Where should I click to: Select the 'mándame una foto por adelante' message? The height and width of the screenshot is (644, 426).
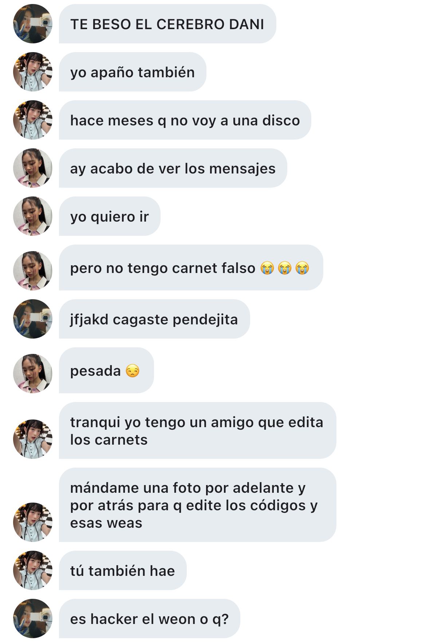(x=197, y=505)
